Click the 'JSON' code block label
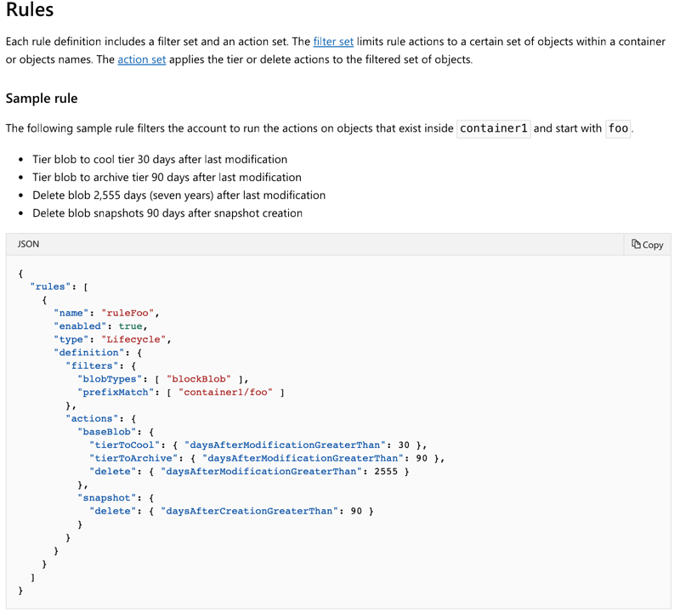Image resolution: width=680 pixels, height=612 pixels. [x=28, y=244]
